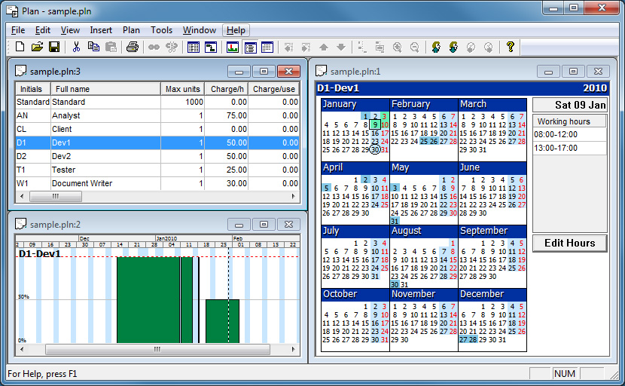Sort by the Initials column header
625x386 pixels.
[x=33, y=89]
